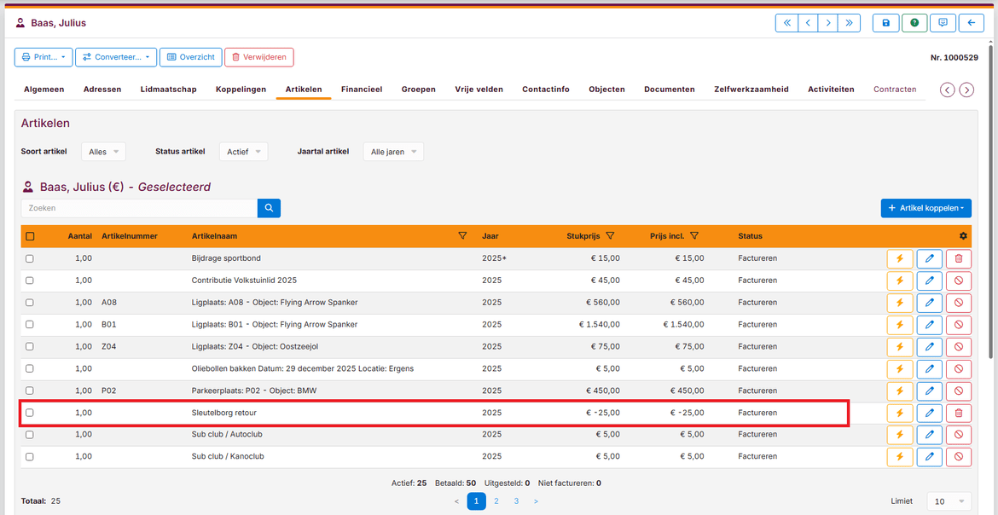This screenshot has width=998, height=515.
Task: Open table settings gear icon
Action: pyautogui.click(x=963, y=236)
